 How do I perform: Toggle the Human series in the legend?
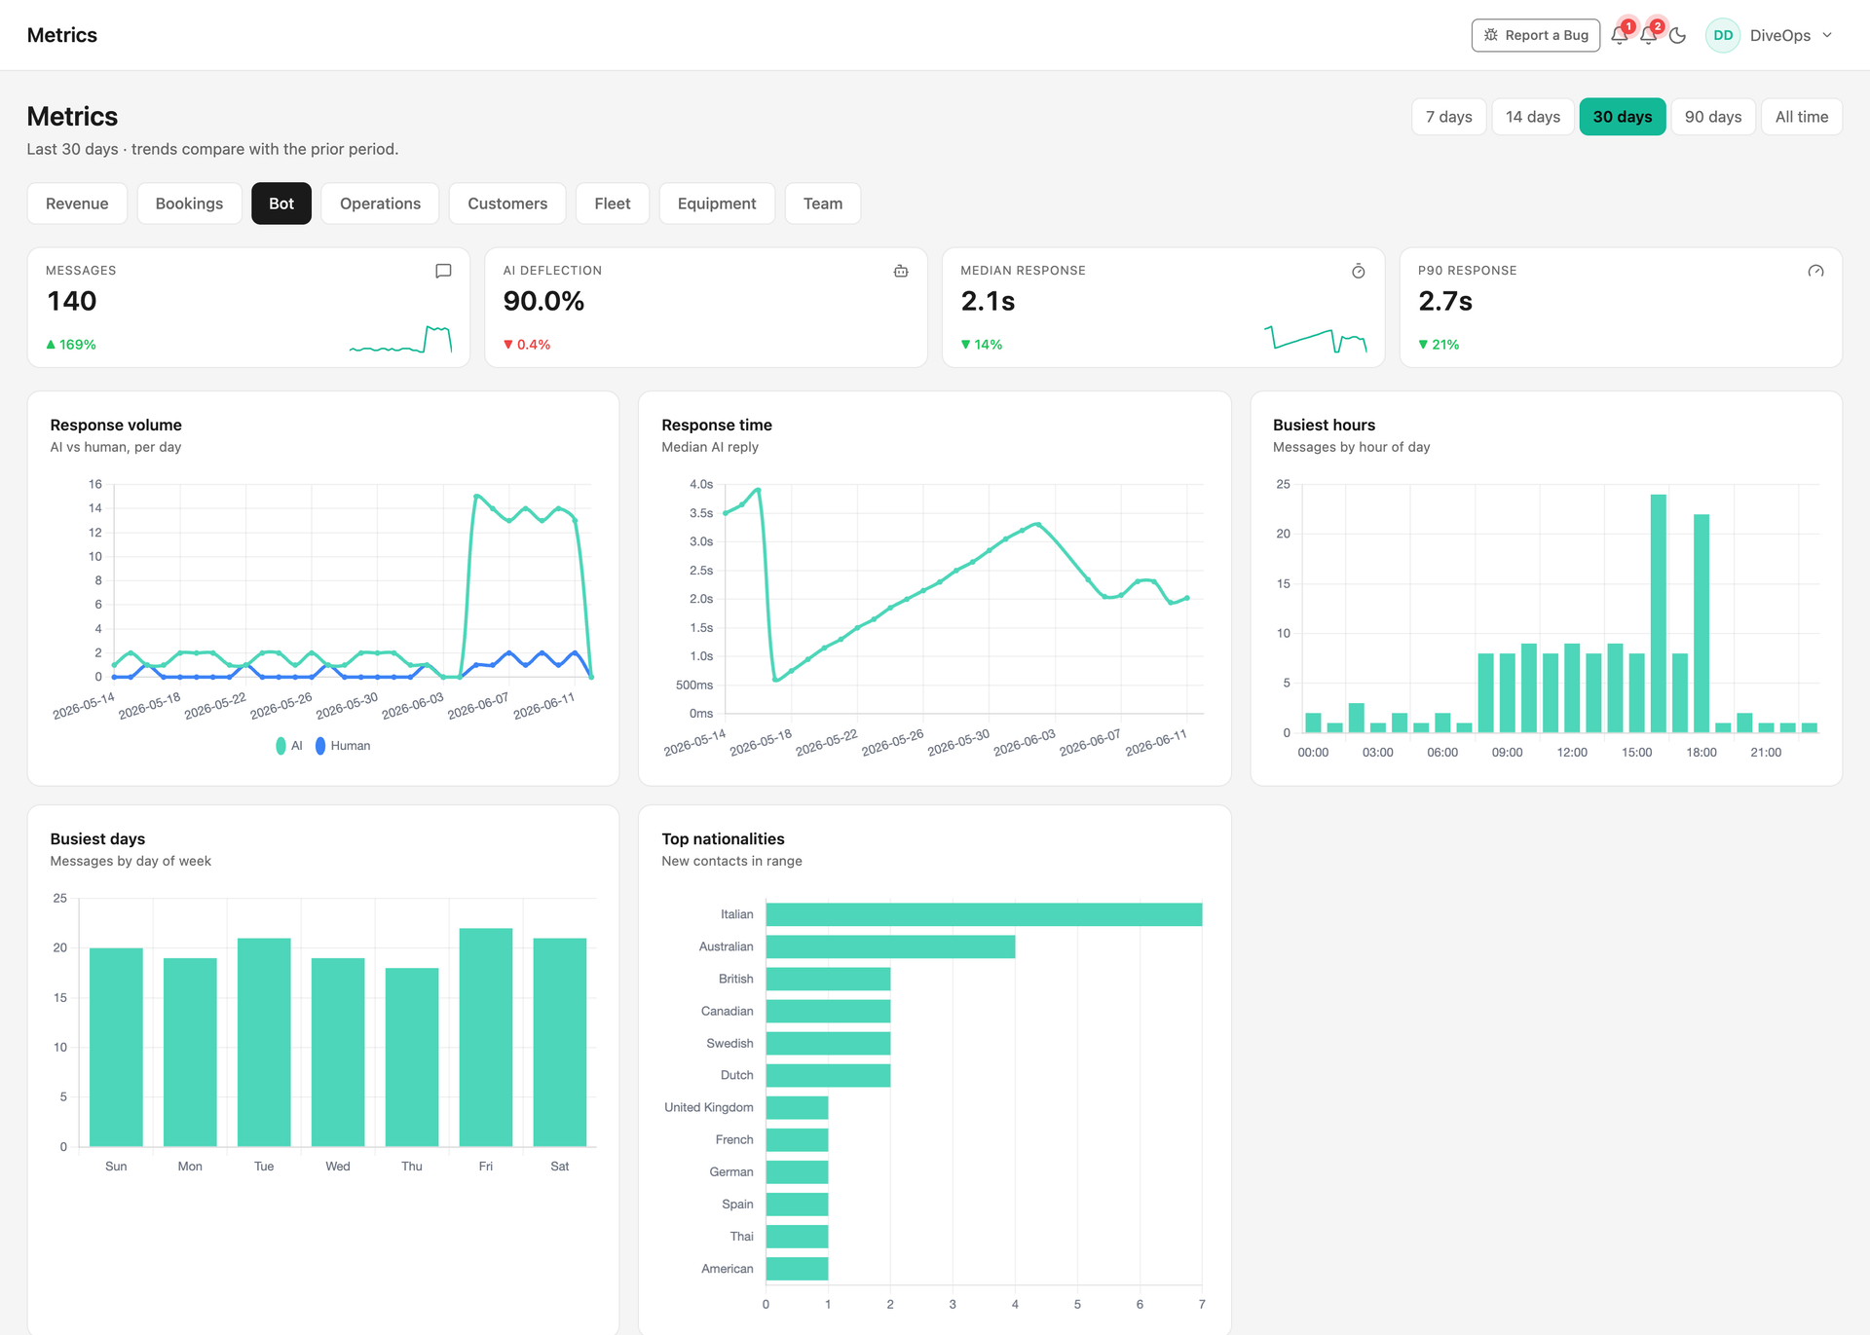pyautogui.click(x=343, y=746)
